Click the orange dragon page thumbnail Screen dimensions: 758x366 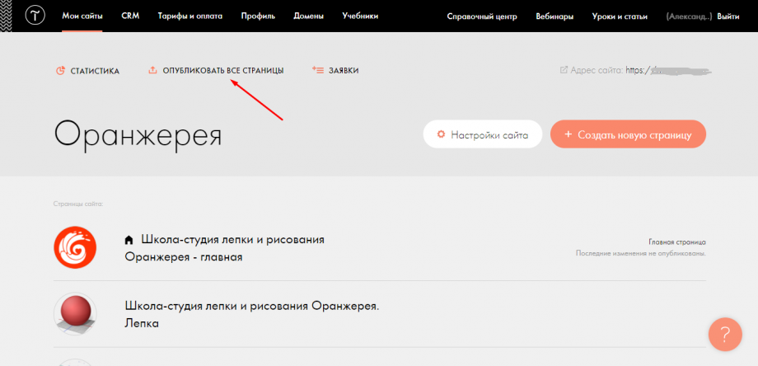coord(75,248)
